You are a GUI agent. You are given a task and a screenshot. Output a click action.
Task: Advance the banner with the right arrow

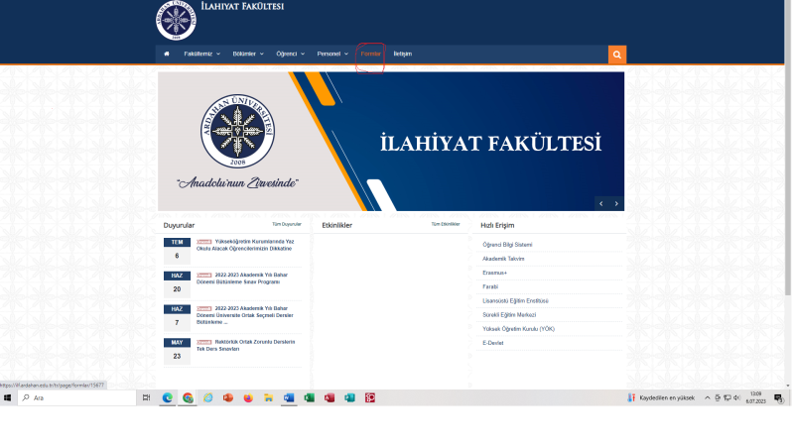pyautogui.click(x=616, y=203)
